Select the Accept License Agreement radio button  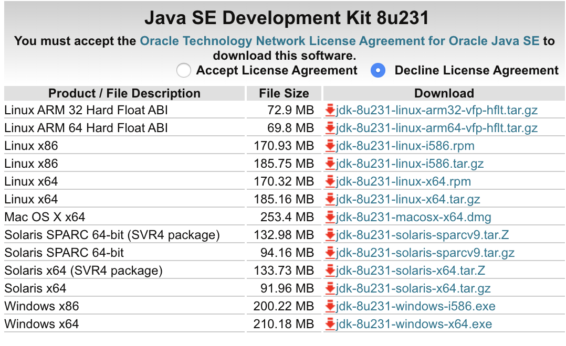pos(183,70)
